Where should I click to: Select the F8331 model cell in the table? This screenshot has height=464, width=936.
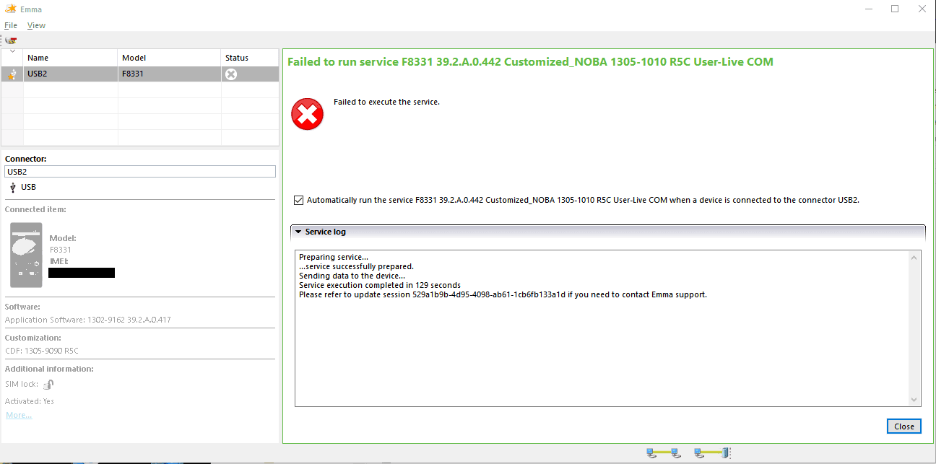coord(170,74)
